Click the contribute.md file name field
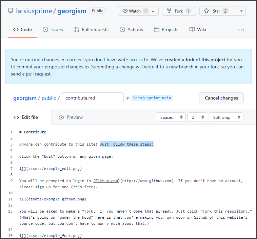Screen dimensions: 257x239 (x=92, y=98)
